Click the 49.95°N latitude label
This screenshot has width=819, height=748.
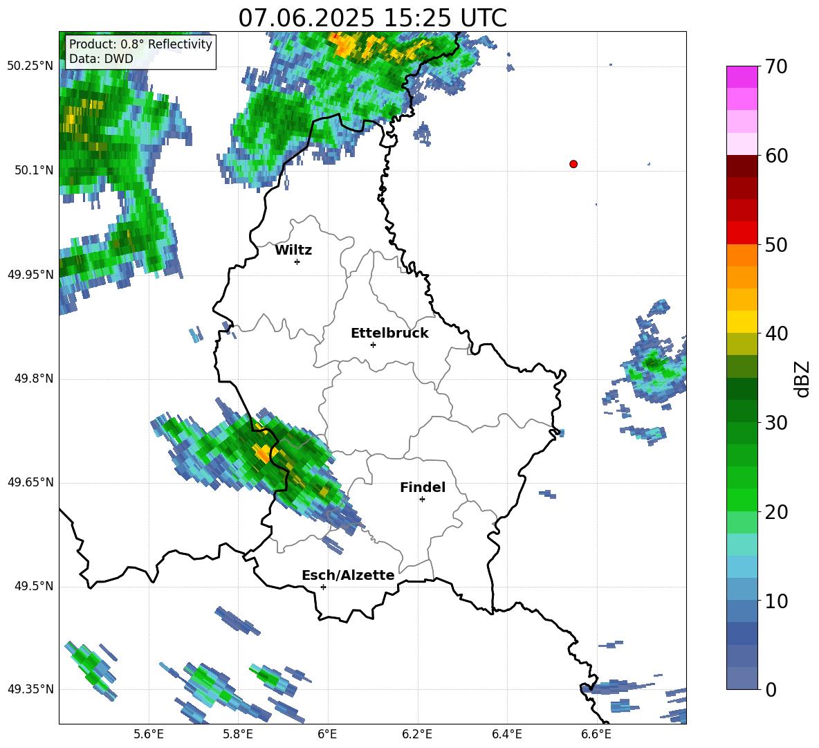point(30,274)
